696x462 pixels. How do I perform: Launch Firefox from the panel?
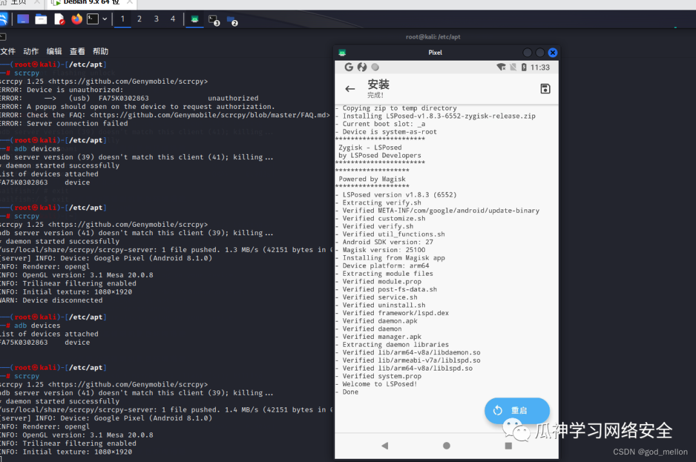(77, 19)
